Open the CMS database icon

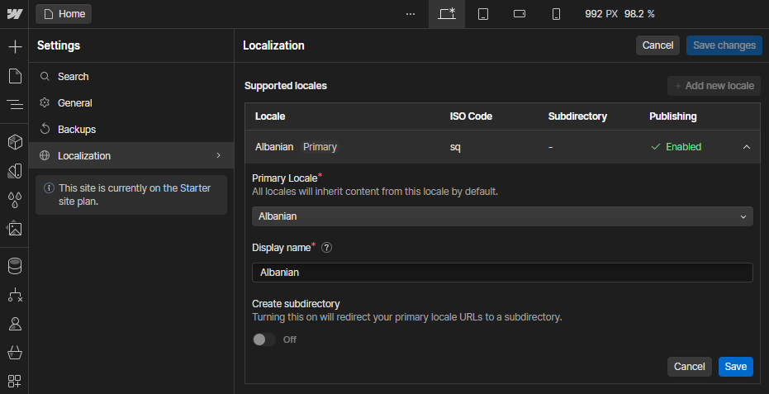pos(14,266)
